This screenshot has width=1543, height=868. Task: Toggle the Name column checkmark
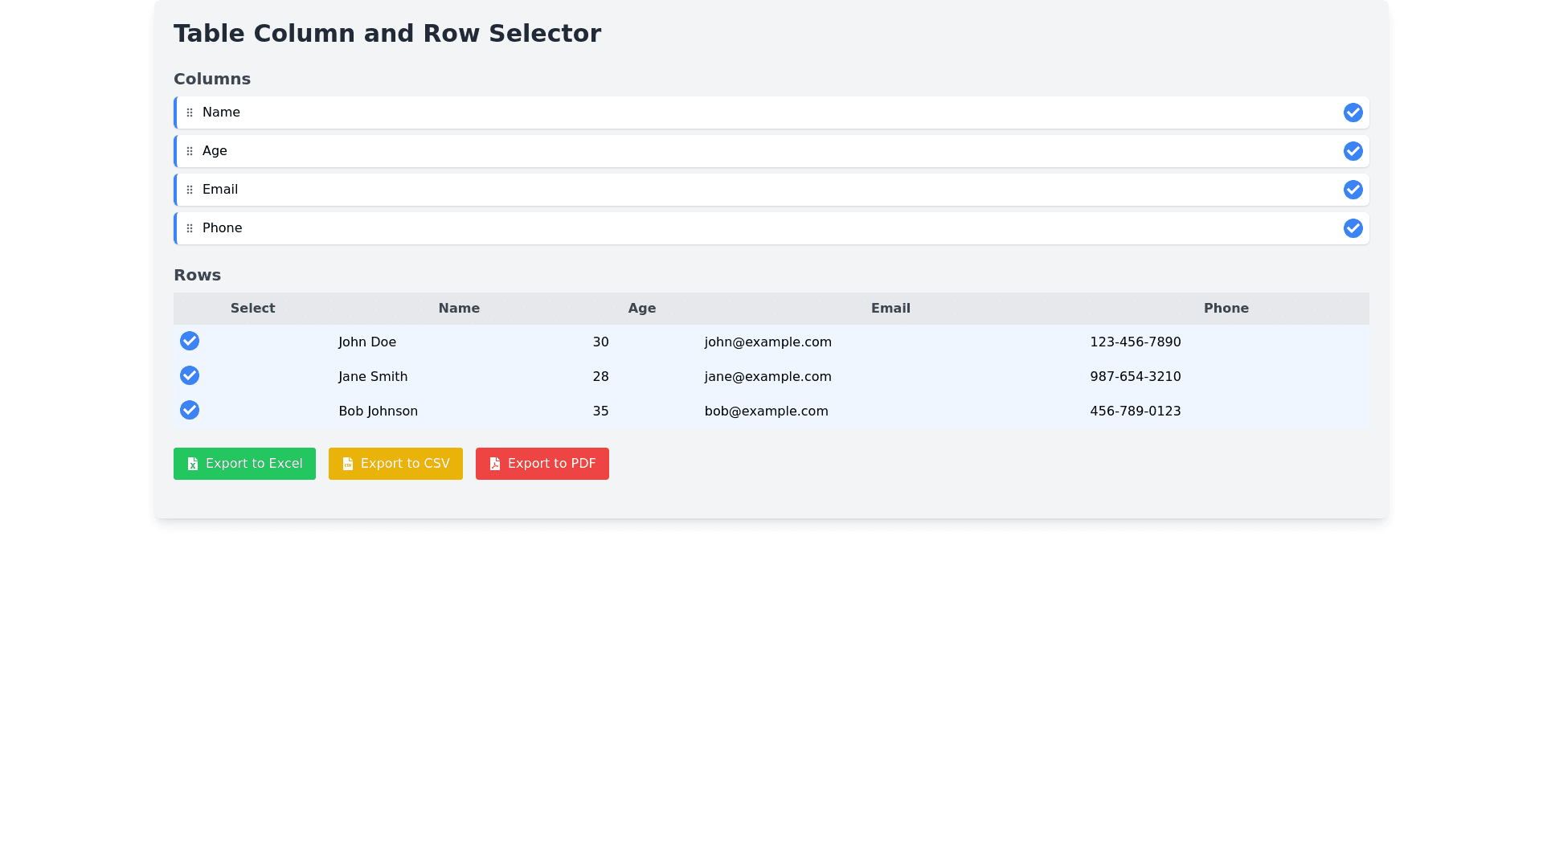pos(1353,113)
